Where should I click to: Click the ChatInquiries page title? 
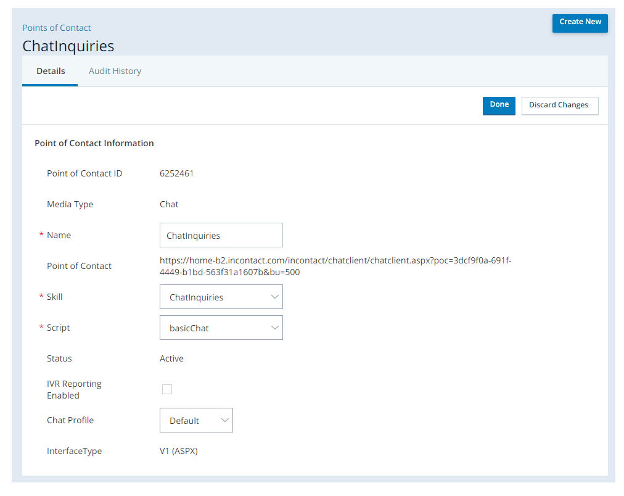(68, 46)
